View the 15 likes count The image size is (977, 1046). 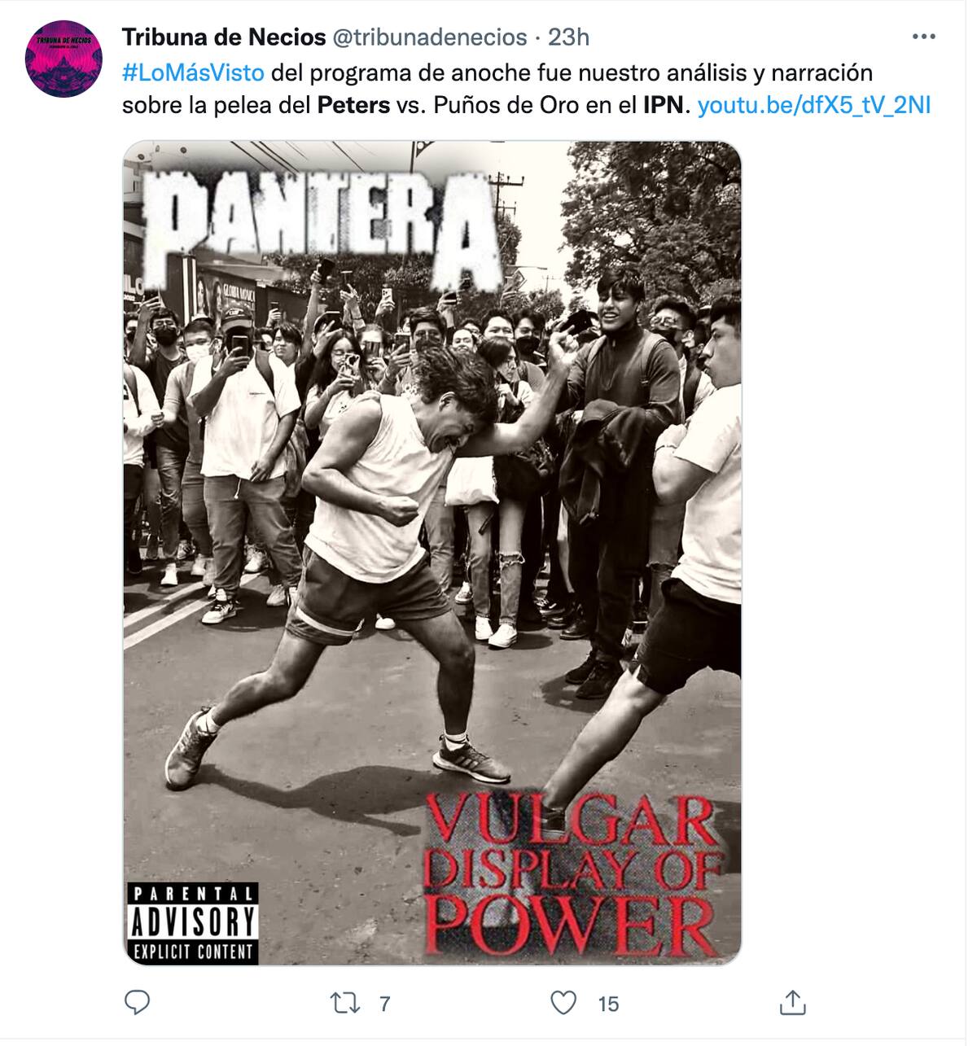click(x=608, y=1004)
